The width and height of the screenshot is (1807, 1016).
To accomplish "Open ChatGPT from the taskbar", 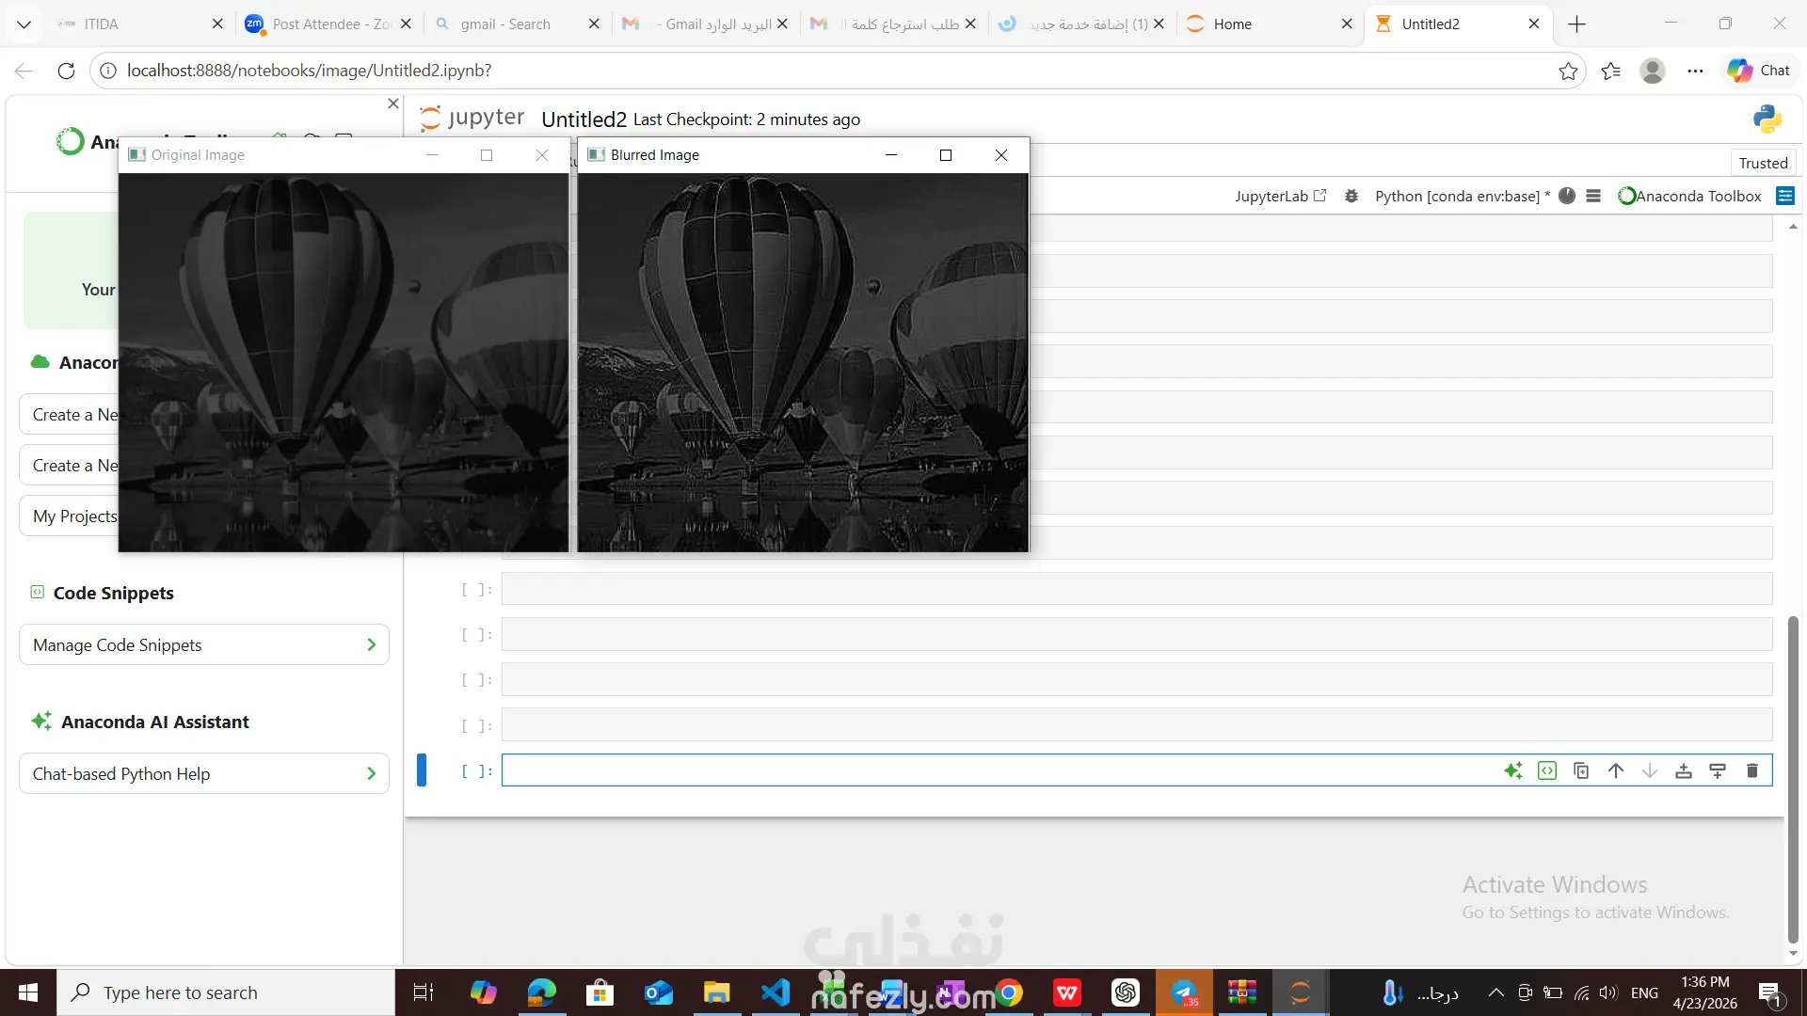I will pyautogui.click(x=1126, y=992).
